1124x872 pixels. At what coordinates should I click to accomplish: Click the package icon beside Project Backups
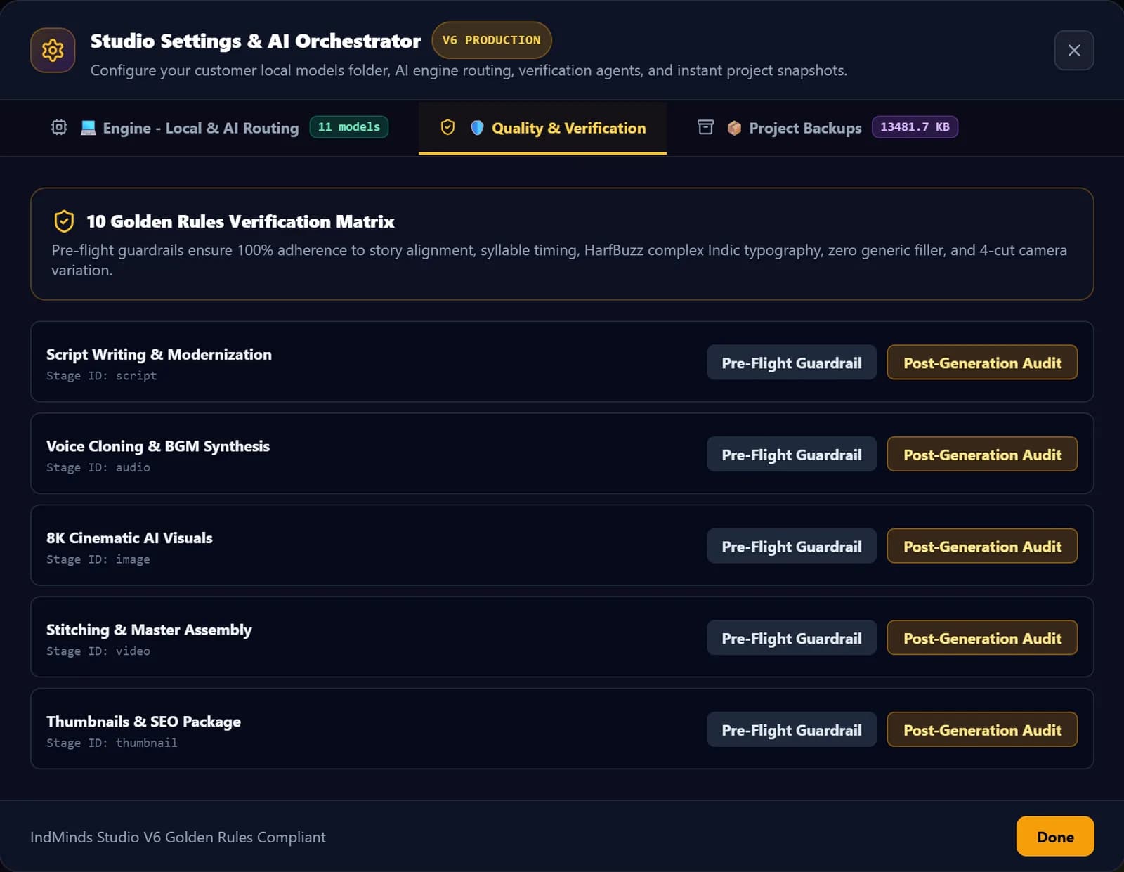point(734,128)
